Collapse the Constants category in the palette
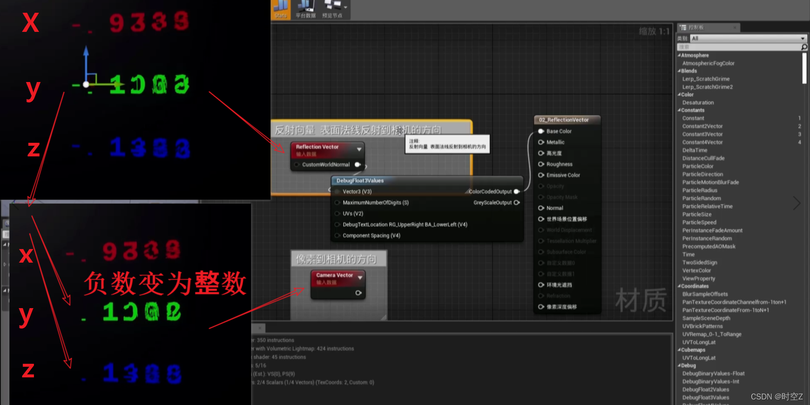810x405 pixels. point(680,110)
